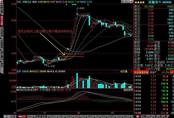Click the X10 volume scale marker
174x118 pixels.
(14, 87)
